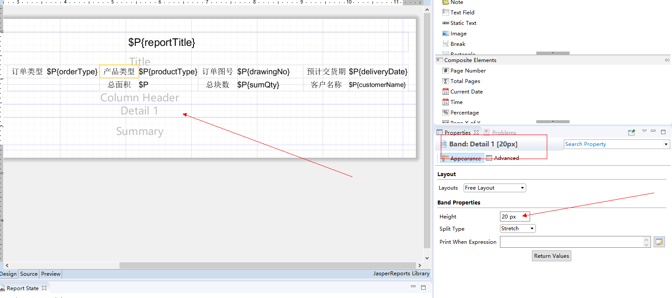Select the 总面积 label
672x298 pixels.
point(119,85)
